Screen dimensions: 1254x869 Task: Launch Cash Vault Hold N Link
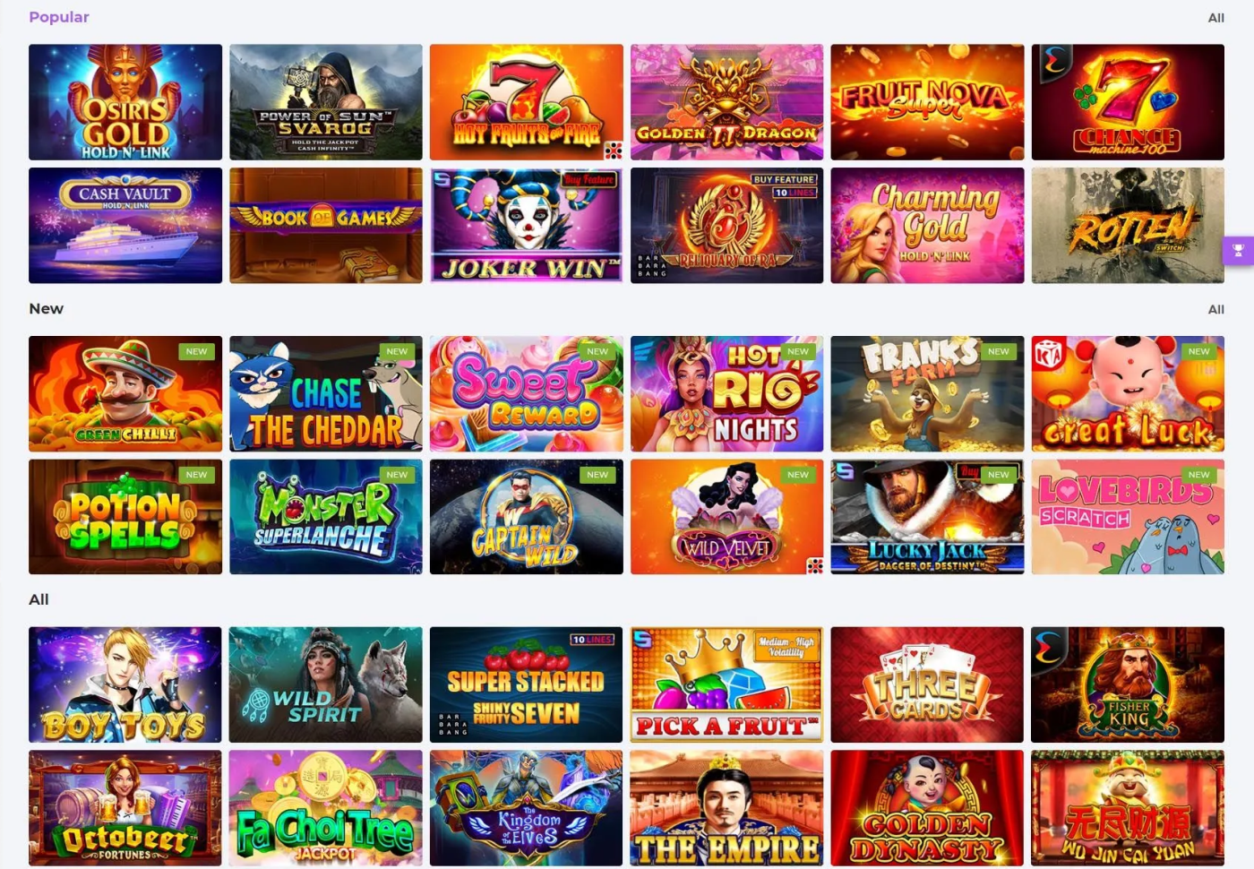pos(125,226)
